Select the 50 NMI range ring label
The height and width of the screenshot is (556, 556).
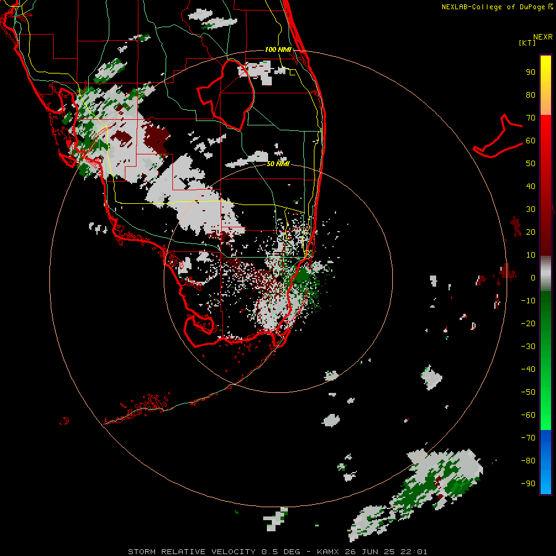(x=278, y=164)
